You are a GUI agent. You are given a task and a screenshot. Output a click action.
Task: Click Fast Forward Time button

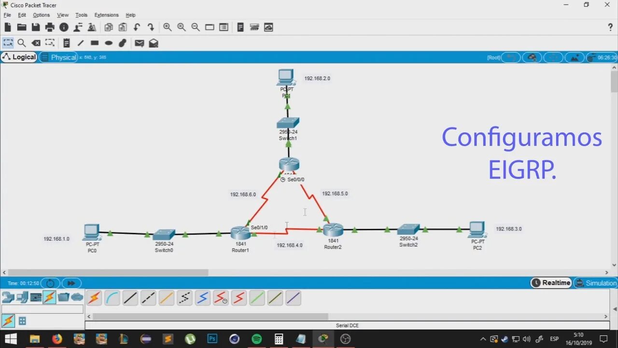coord(71,283)
